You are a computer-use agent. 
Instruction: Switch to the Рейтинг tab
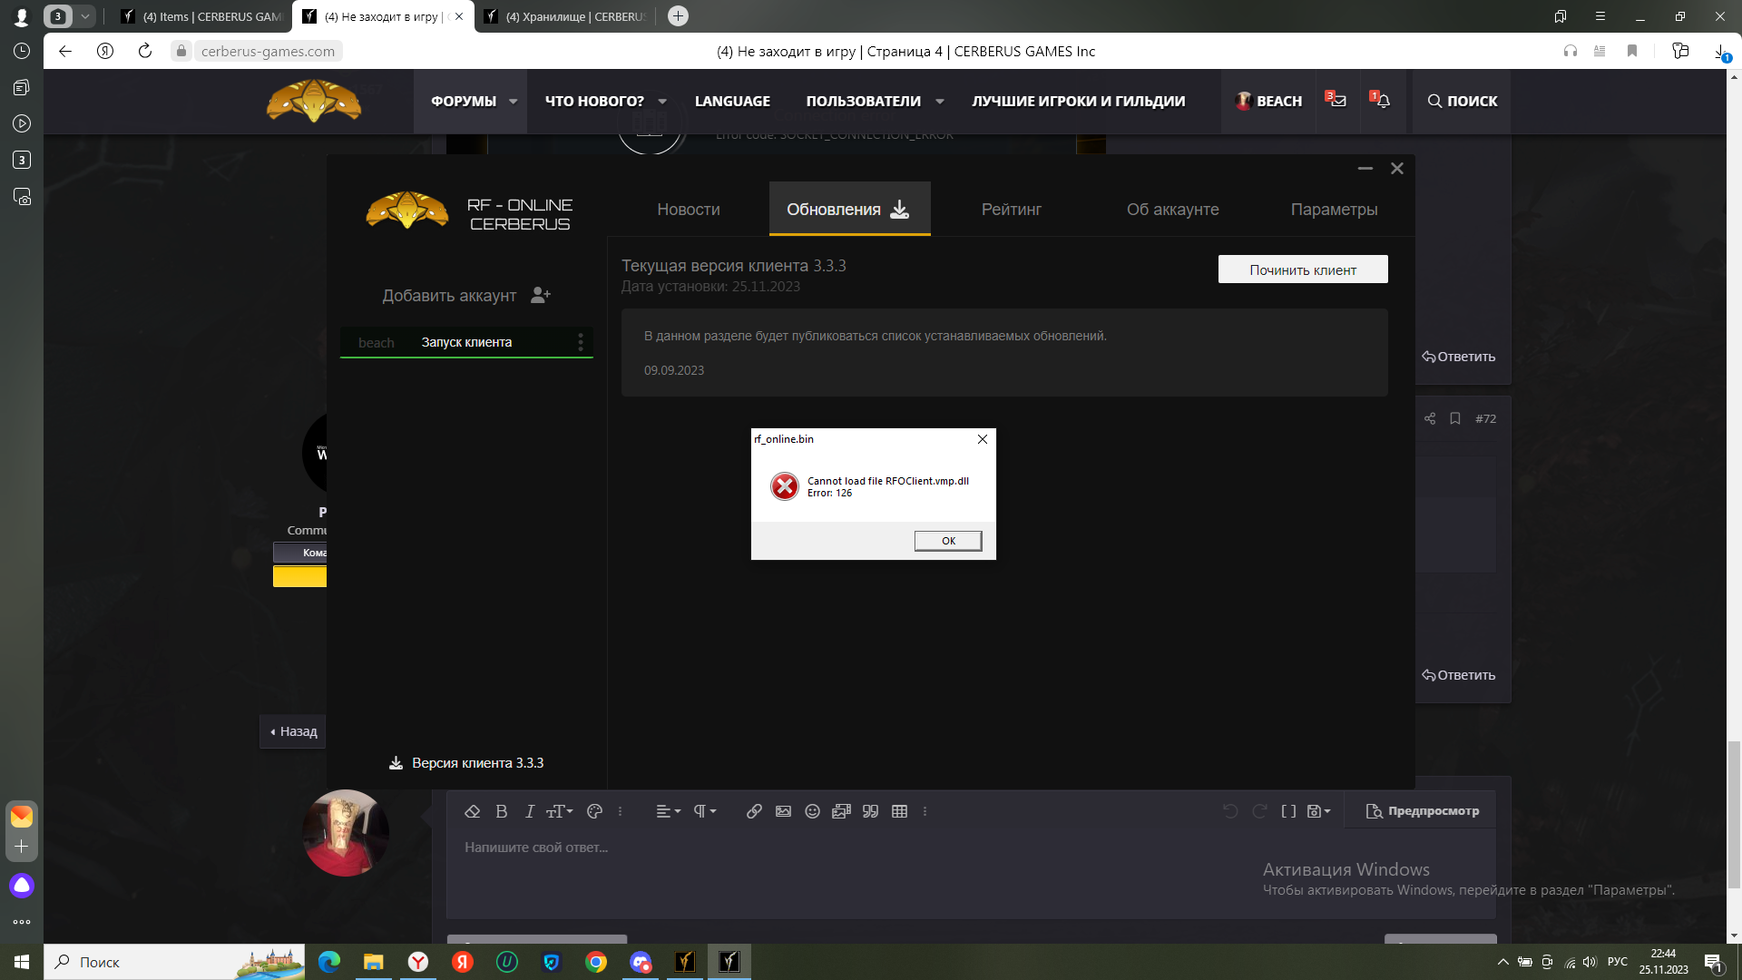[x=1011, y=210]
